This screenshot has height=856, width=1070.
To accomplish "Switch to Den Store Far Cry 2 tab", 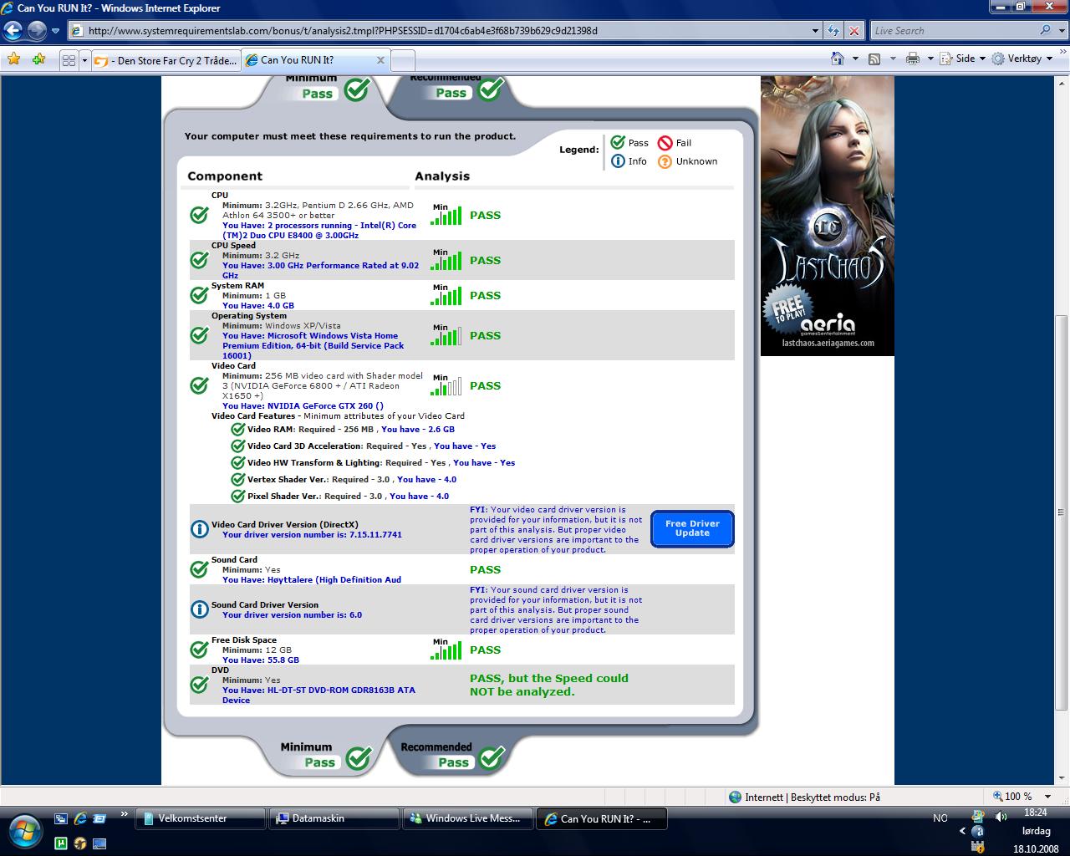I will 166,60.
